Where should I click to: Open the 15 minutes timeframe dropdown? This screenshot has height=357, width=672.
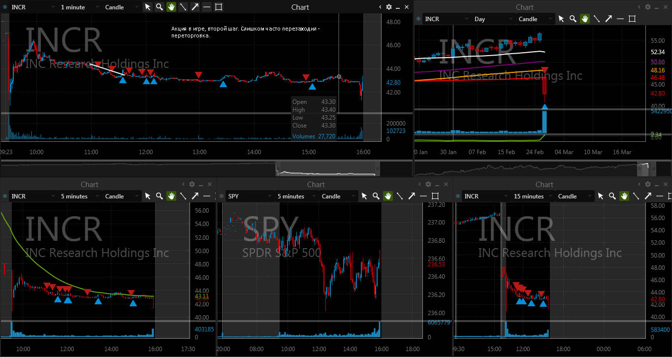[532, 196]
